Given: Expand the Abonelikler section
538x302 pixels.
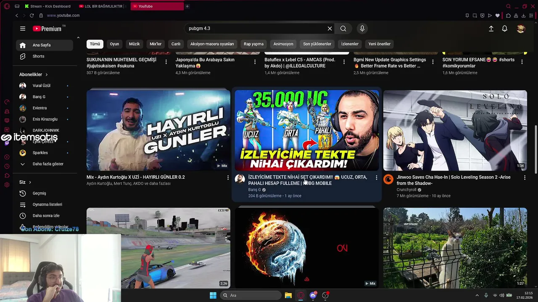Looking at the screenshot, I should click(34, 75).
